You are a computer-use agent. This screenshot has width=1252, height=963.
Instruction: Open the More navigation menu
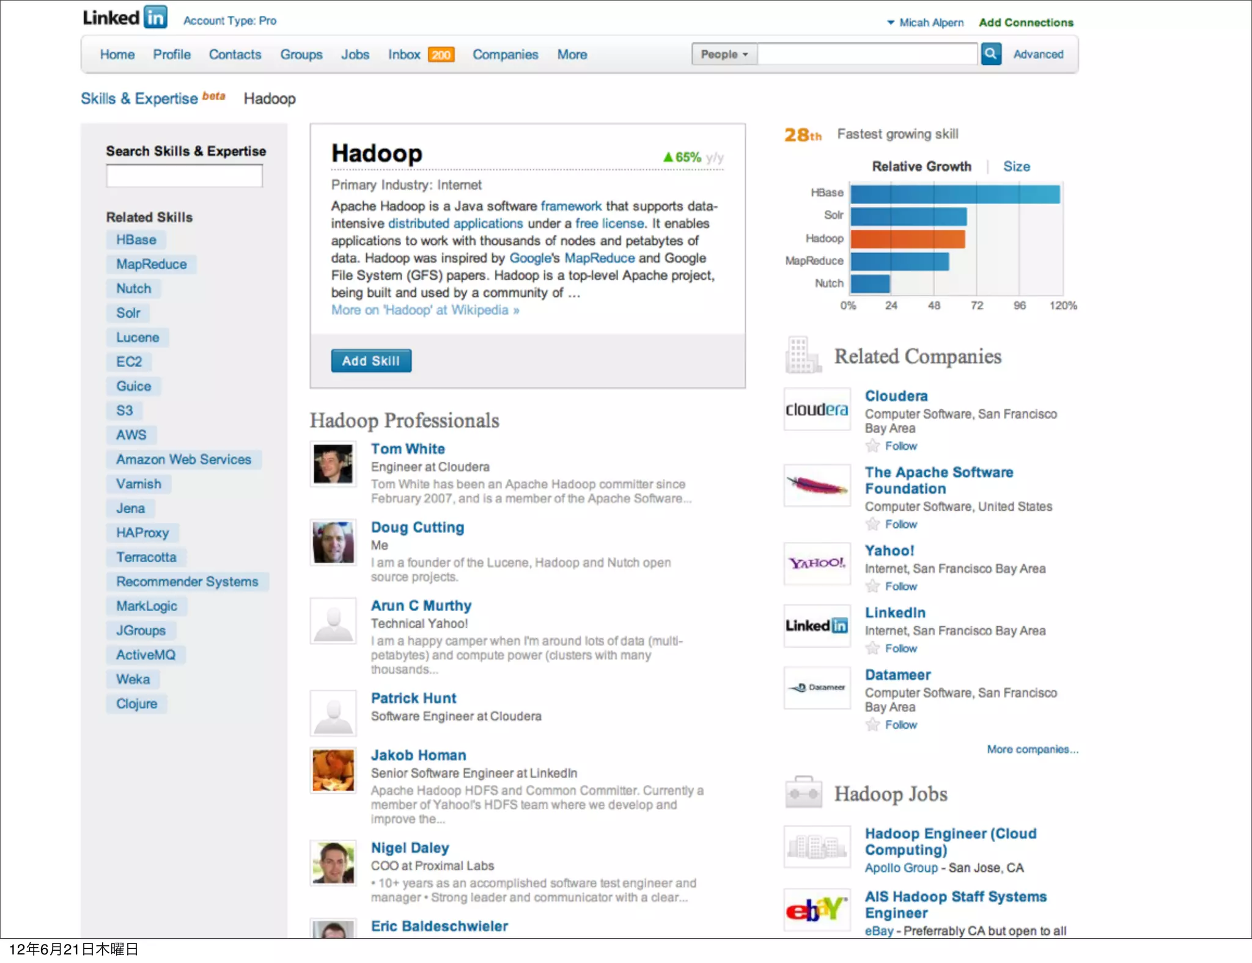pos(572,54)
